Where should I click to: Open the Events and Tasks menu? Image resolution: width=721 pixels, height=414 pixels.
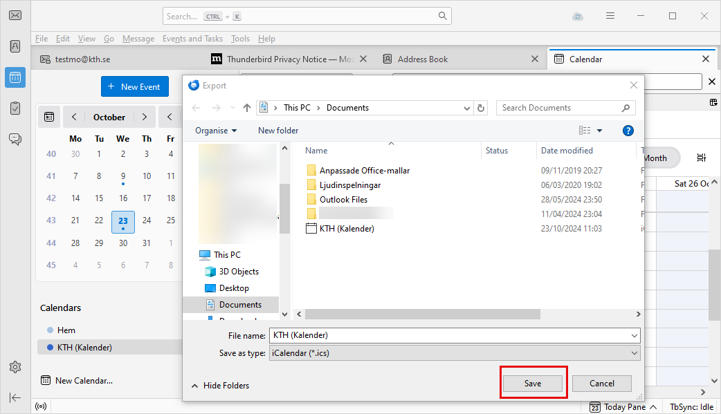192,39
